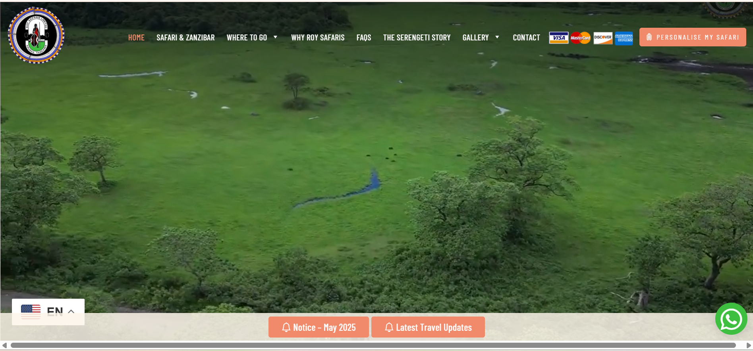
Task: Open the Notice – May 2025 button
Action: coord(319,327)
